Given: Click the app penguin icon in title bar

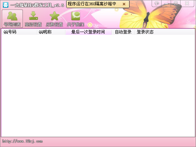Looking at the screenshot, I should coord(6,5).
